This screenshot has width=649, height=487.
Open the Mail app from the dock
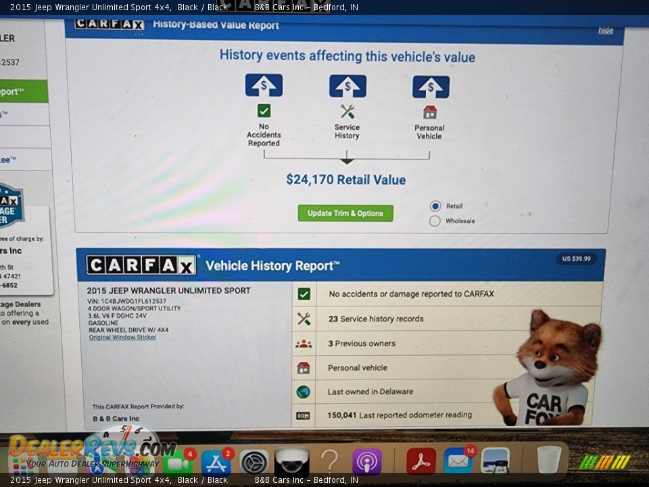(x=458, y=461)
